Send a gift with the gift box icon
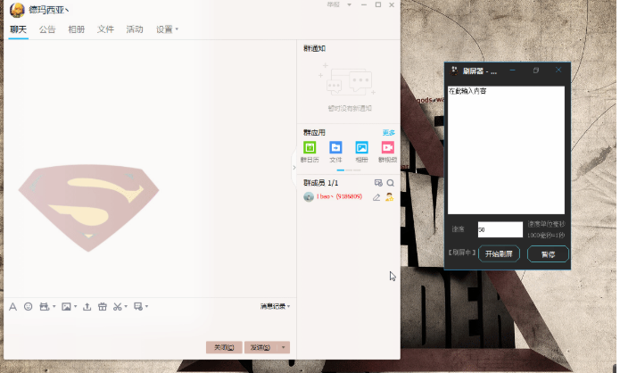Viewport: 620px width, 373px height. point(103,307)
